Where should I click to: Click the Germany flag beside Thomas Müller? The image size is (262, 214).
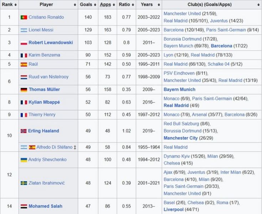[x=24, y=90]
